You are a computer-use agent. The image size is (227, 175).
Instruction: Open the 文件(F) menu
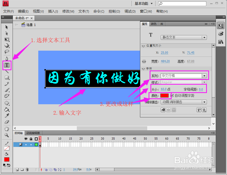pyautogui.click(x=8, y=12)
